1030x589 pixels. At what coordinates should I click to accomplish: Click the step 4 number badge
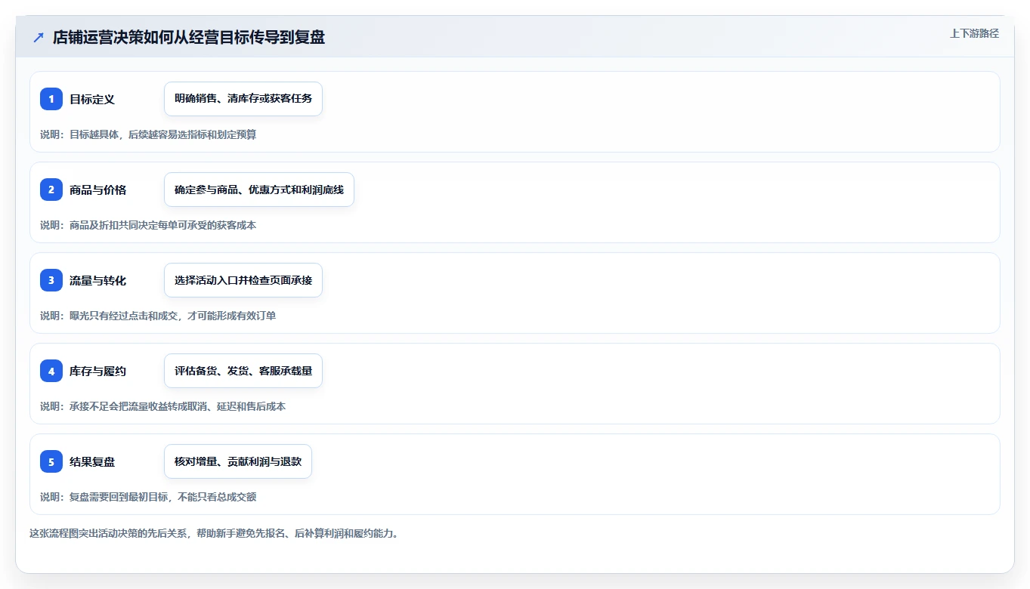pyautogui.click(x=51, y=371)
